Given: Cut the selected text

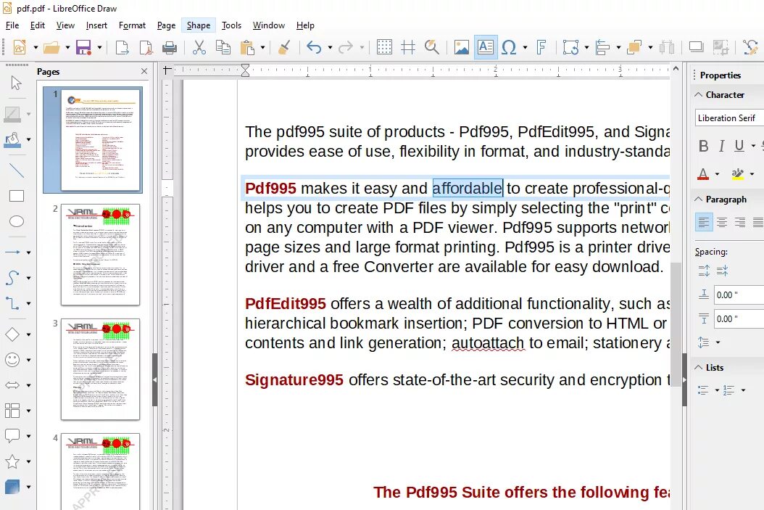Looking at the screenshot, I should pos(199,47).
